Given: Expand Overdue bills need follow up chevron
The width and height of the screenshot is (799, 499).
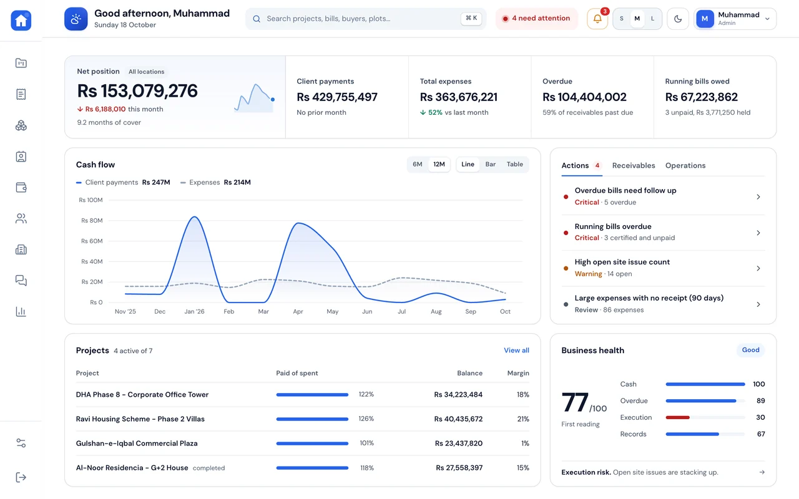Looking at the screenshot, I should pyautogui.click(x=758, y=196).
